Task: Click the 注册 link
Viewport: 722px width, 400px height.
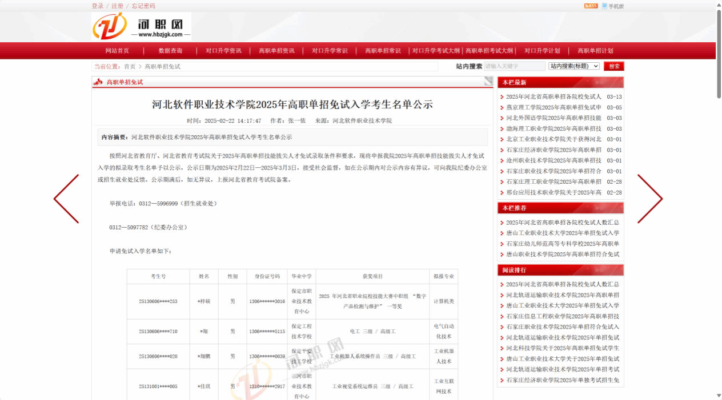Action: [x=117, y=6]
